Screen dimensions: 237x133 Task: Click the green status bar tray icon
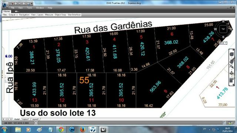(x=230, y=123)
